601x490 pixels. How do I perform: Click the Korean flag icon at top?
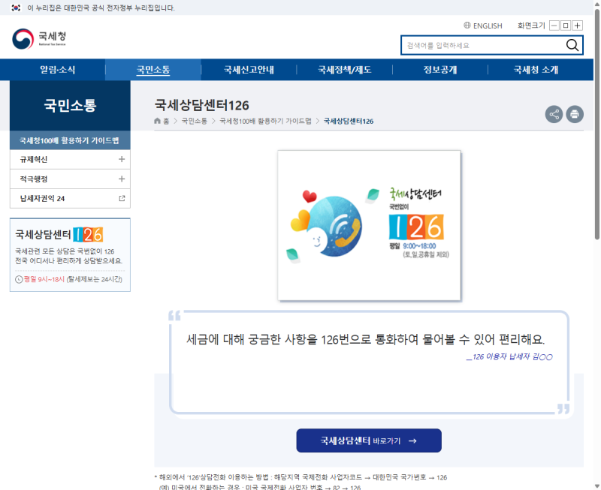(x=16, y=8)
